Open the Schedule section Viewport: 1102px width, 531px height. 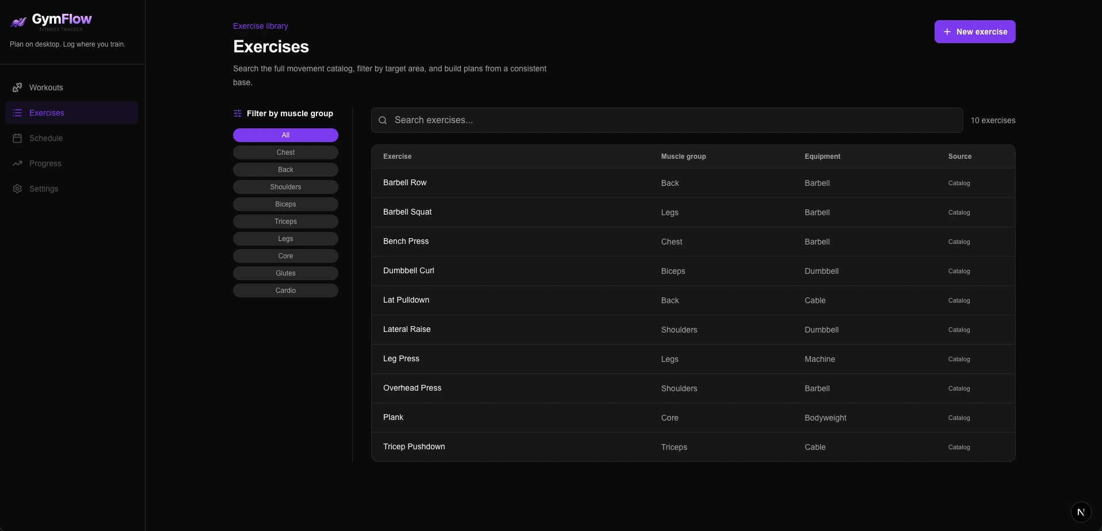pyautogui.click(x=72, y=138)
